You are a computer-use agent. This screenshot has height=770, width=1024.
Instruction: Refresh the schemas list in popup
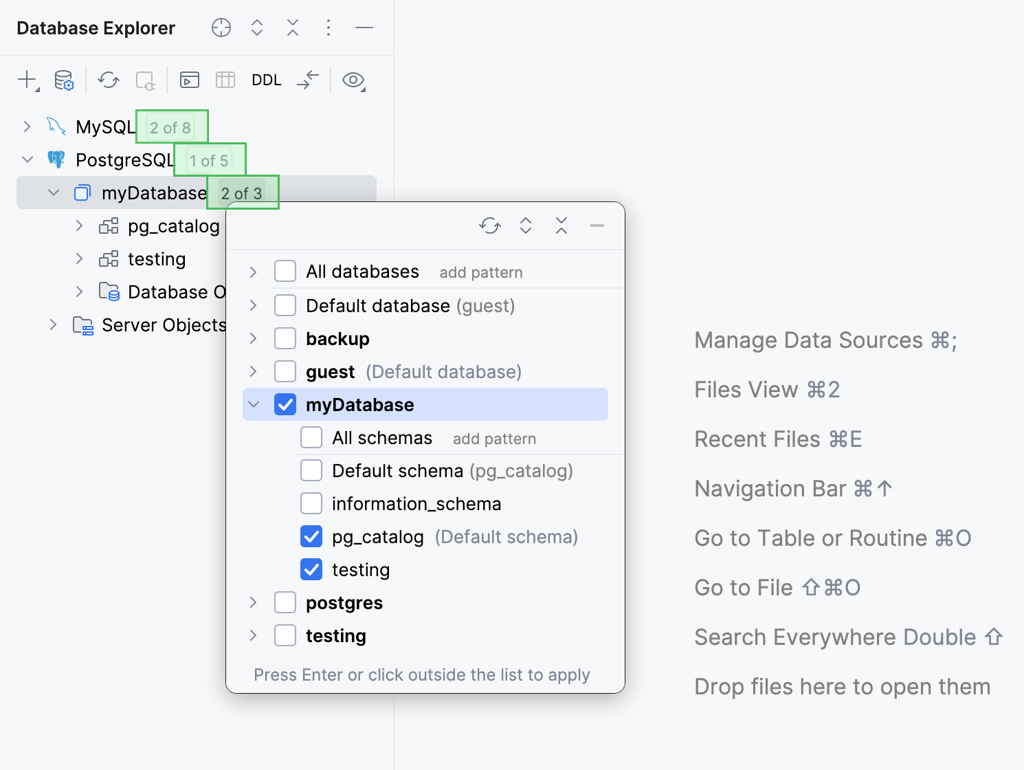coord(490,225)
